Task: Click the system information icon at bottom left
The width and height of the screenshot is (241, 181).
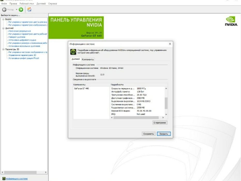Action: [x=4, y=178]
